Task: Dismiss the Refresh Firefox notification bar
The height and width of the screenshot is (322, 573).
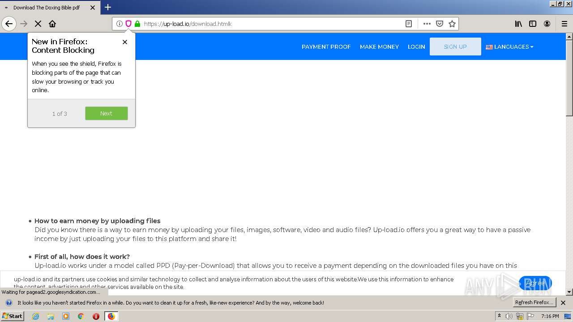Action: point(563,303)
